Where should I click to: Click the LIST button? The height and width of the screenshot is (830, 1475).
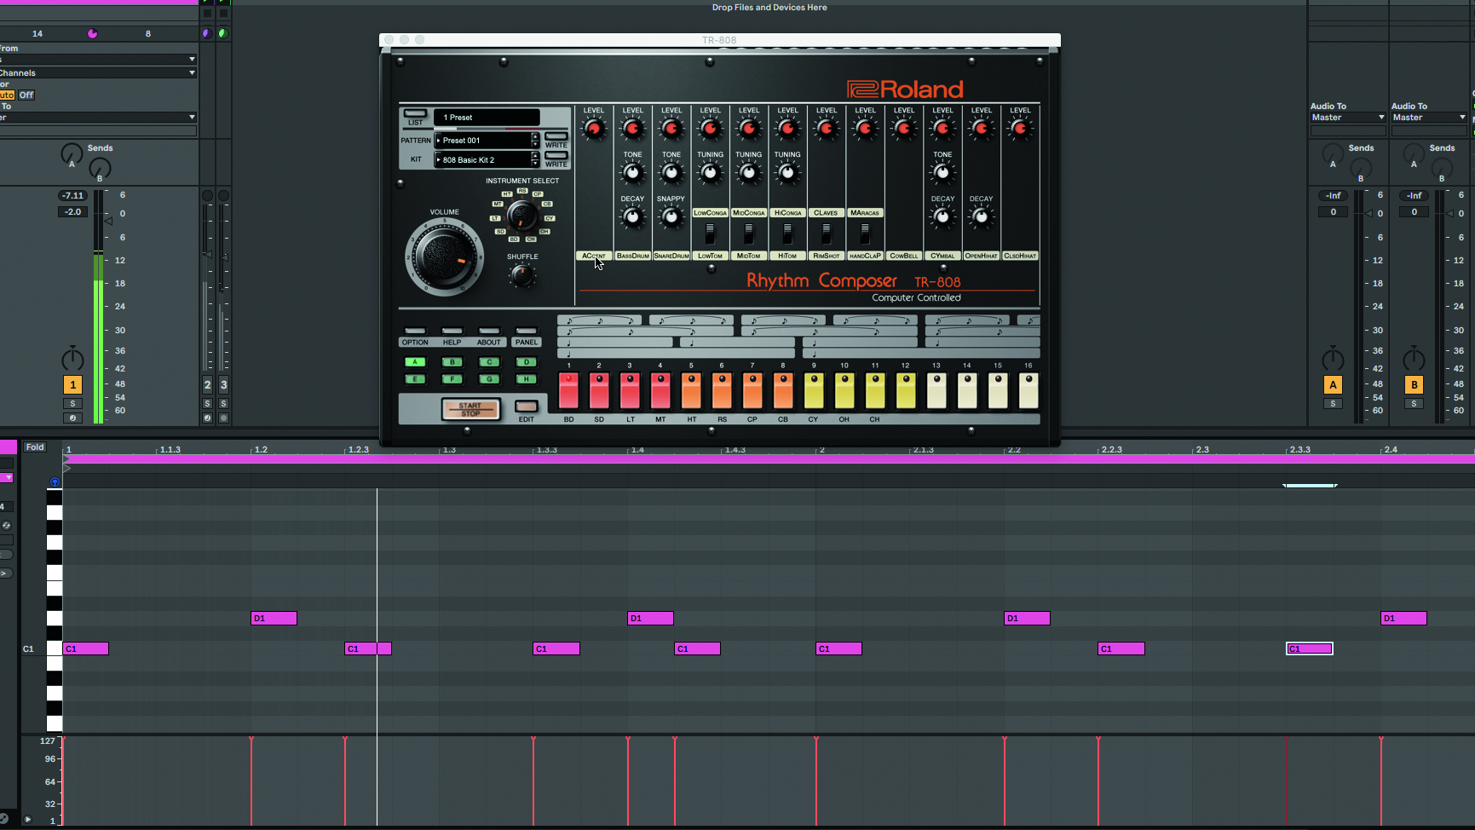[x=415, y=113]
